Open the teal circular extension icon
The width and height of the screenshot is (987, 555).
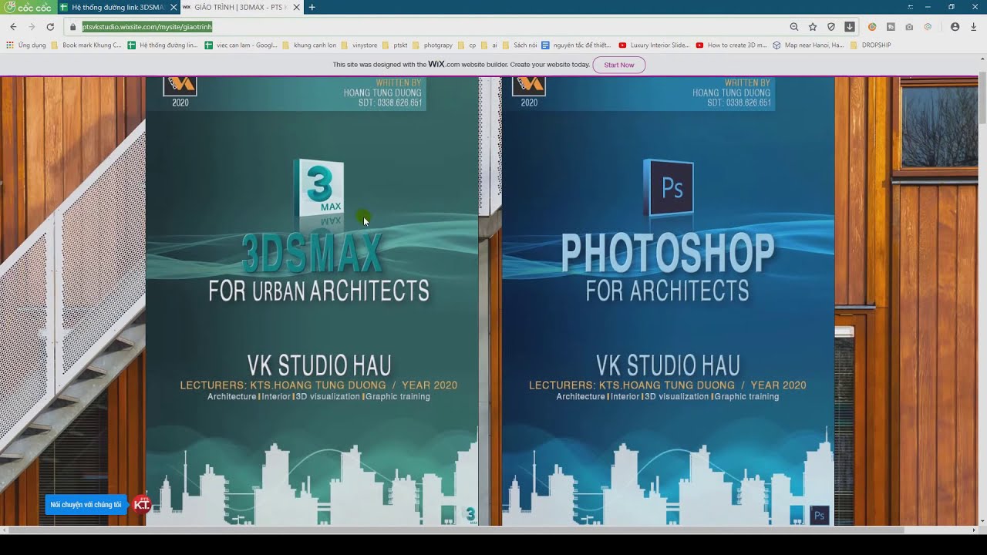928,26
